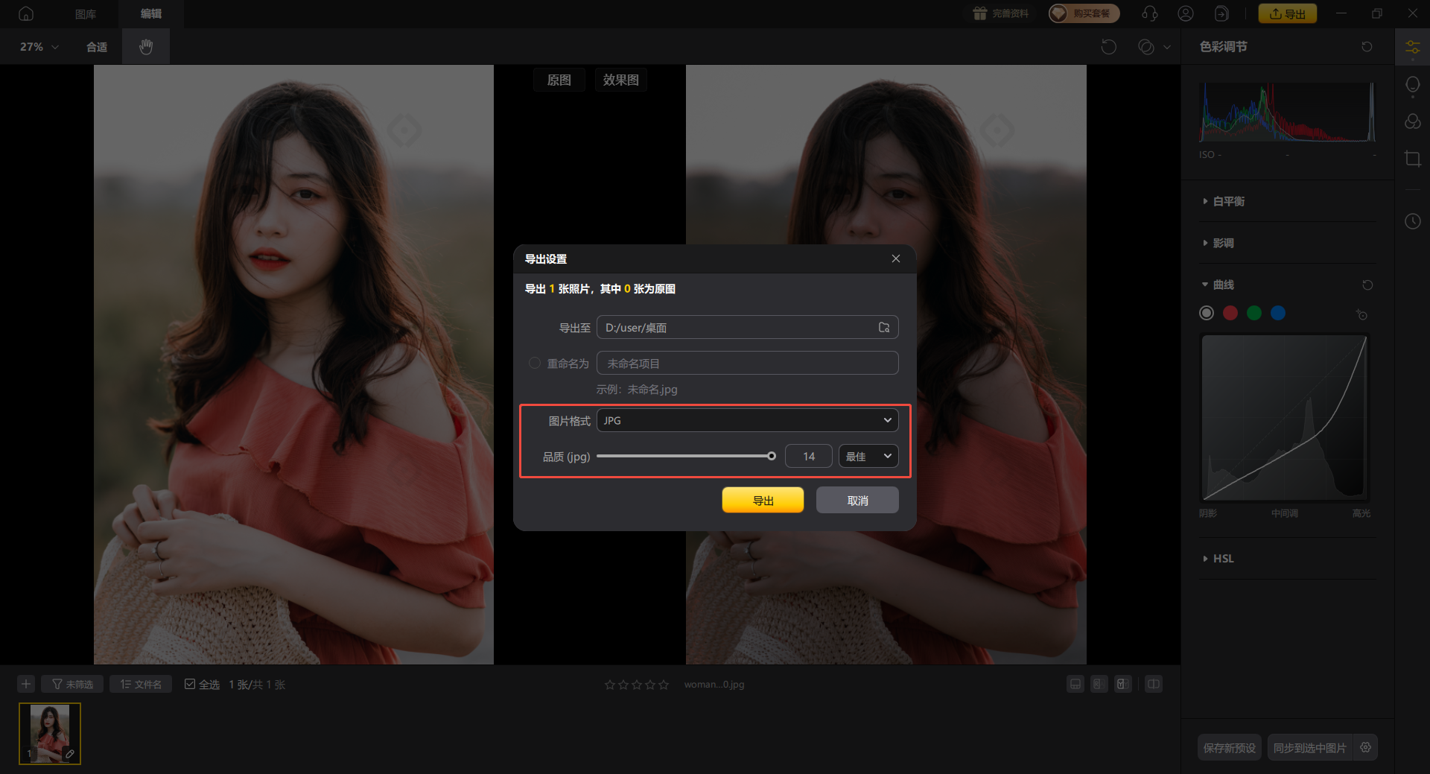
Task: Open the 图片格式 JPG dropdown
Action: 747,420
